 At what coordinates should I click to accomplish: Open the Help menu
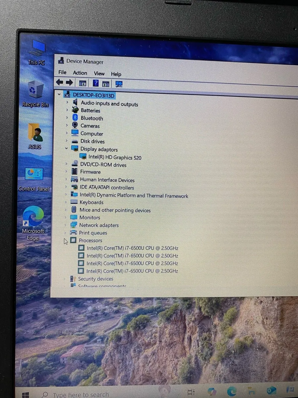click(x=116, y=74)
